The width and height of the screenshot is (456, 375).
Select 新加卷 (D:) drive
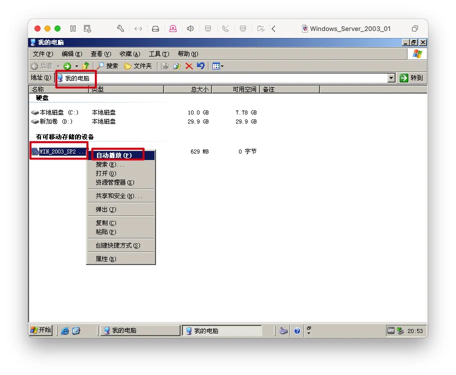[52, 121]
